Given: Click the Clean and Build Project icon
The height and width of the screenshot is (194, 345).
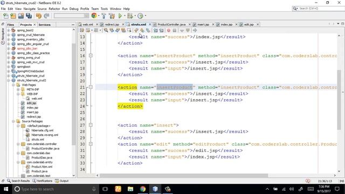Looking at the screenshot, I should click(112, 16).
